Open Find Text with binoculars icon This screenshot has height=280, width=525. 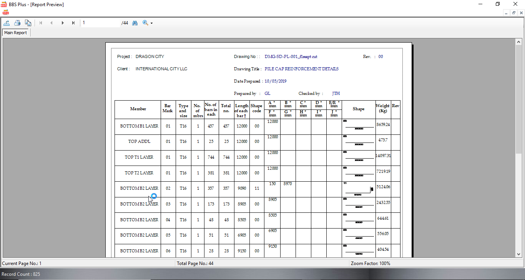(135, 23)
